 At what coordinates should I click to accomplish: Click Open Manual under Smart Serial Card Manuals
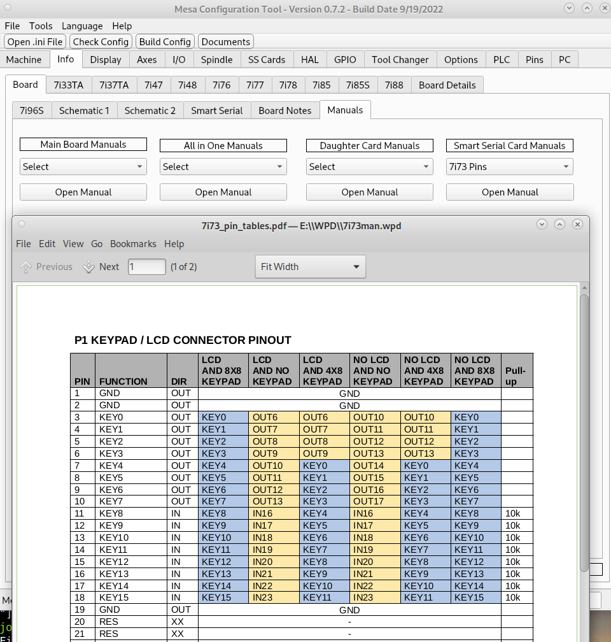[x=510, y=192]
